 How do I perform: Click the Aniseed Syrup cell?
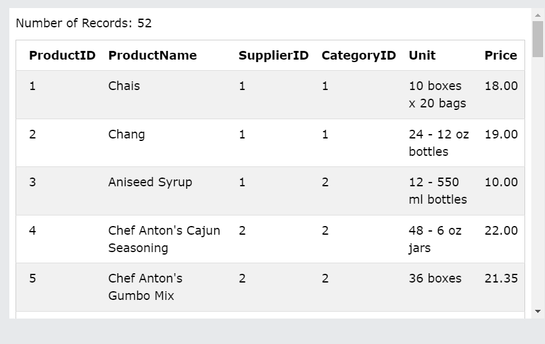point(150,183)
